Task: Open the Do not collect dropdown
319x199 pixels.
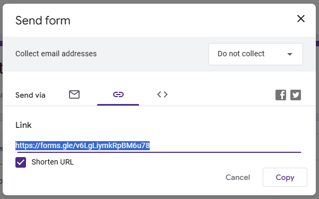Action: [x=256, y=54]
